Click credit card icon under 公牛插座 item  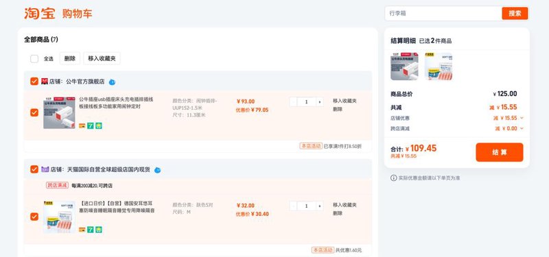pos(82,126)
